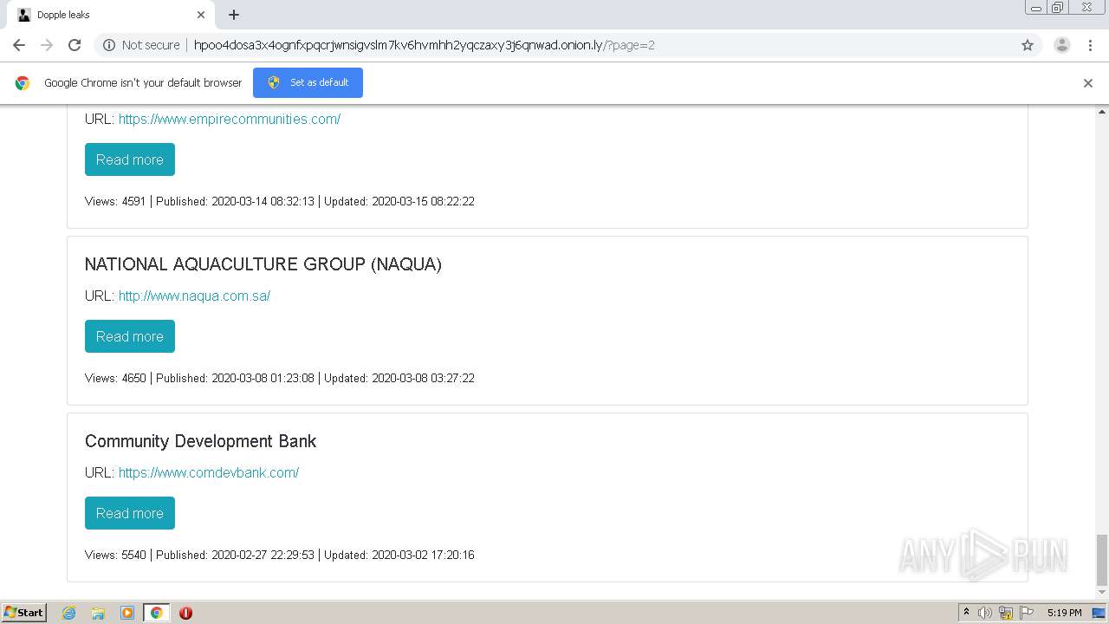Click Show desktop icon beside the clock
Screen dimensions: 1109x624
click(1099, 613)
